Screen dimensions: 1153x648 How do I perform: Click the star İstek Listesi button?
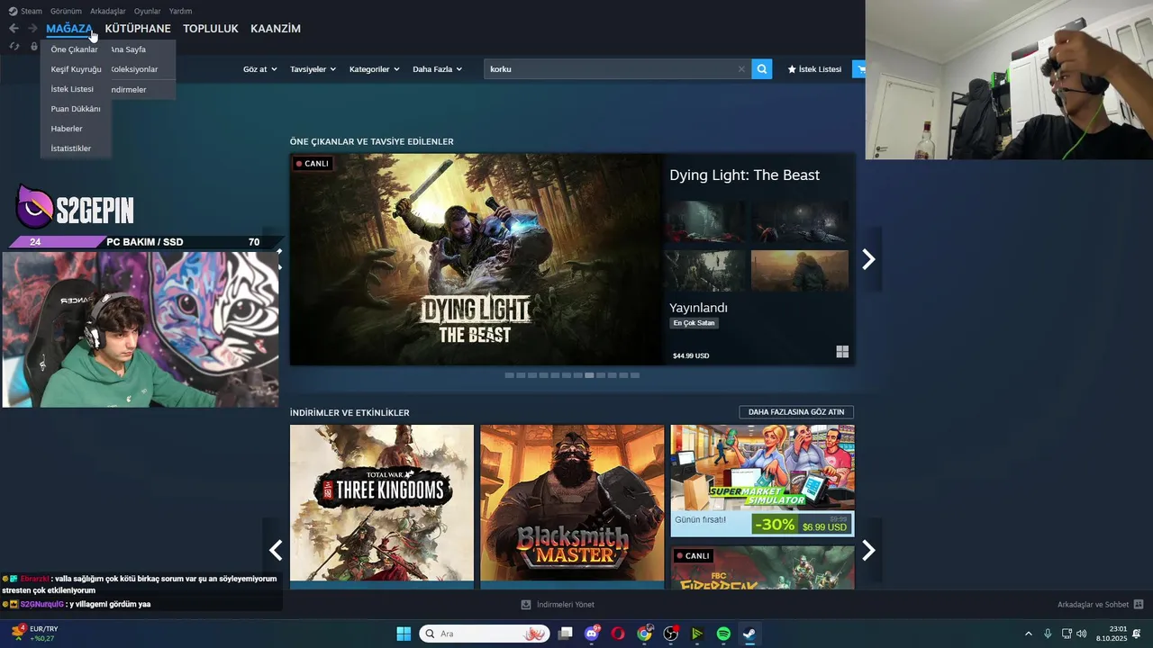pyautogui.click(x=814, y=69)
